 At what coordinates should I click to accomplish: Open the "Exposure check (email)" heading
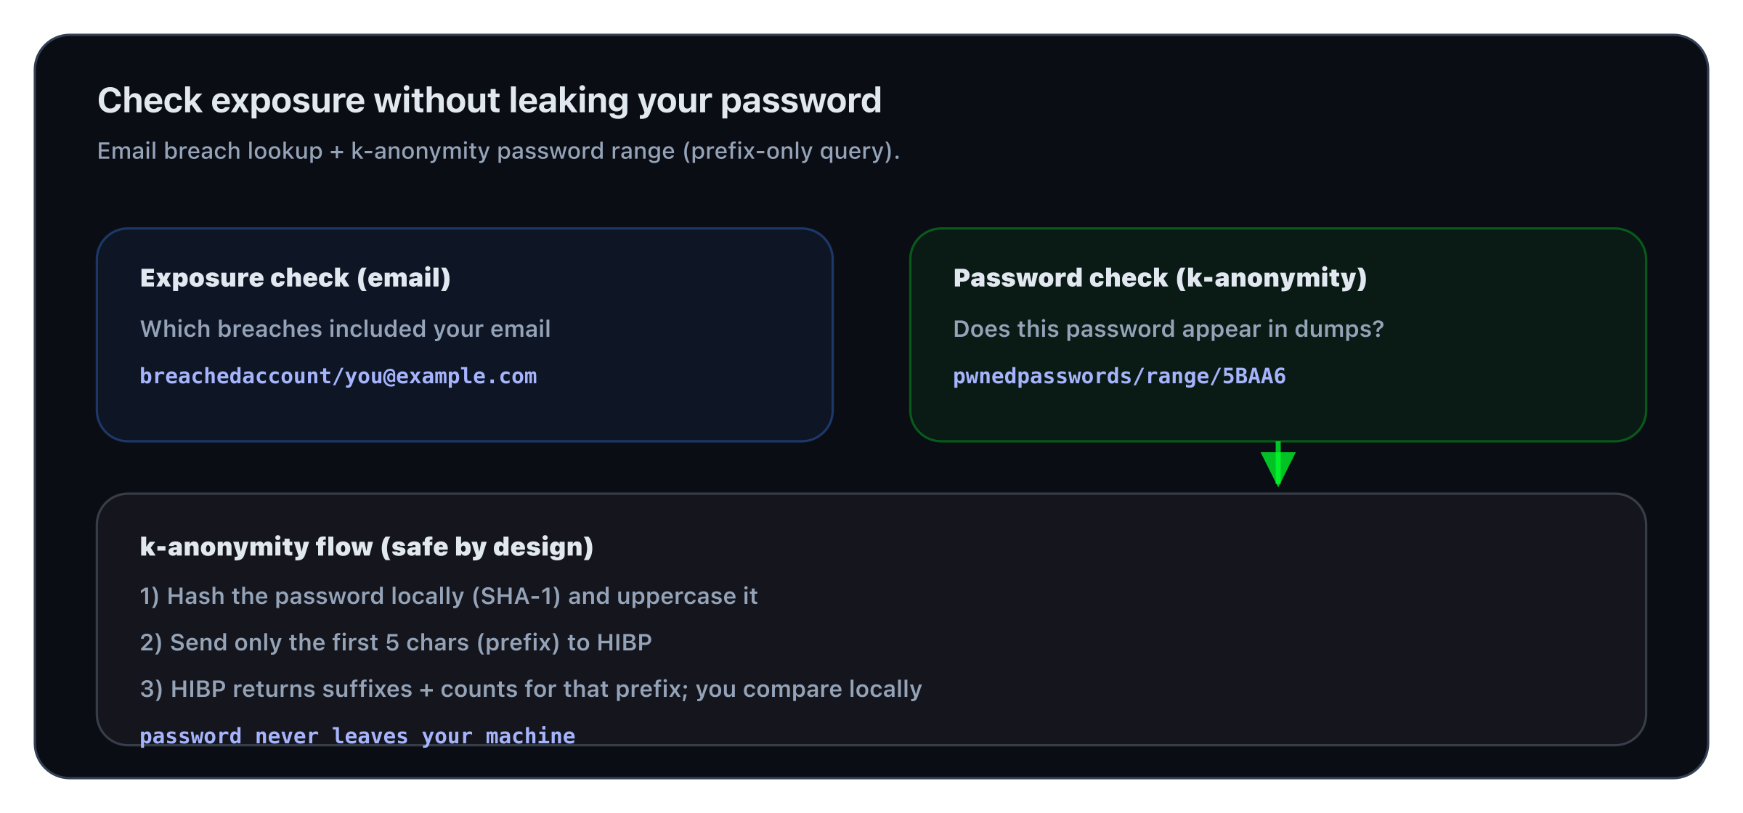point(295,278)
